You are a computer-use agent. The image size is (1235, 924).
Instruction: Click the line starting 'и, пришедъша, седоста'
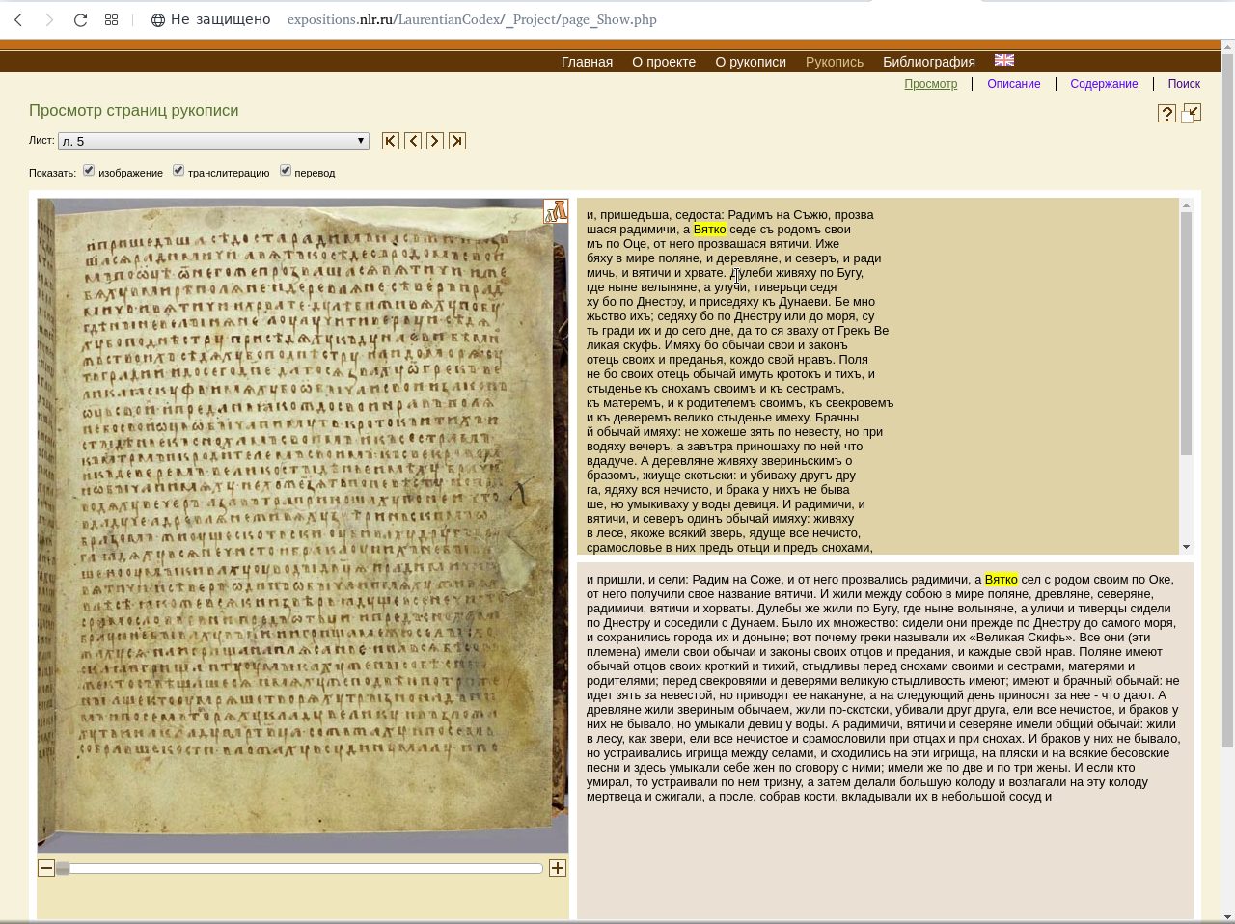click(x=730, y=214)
